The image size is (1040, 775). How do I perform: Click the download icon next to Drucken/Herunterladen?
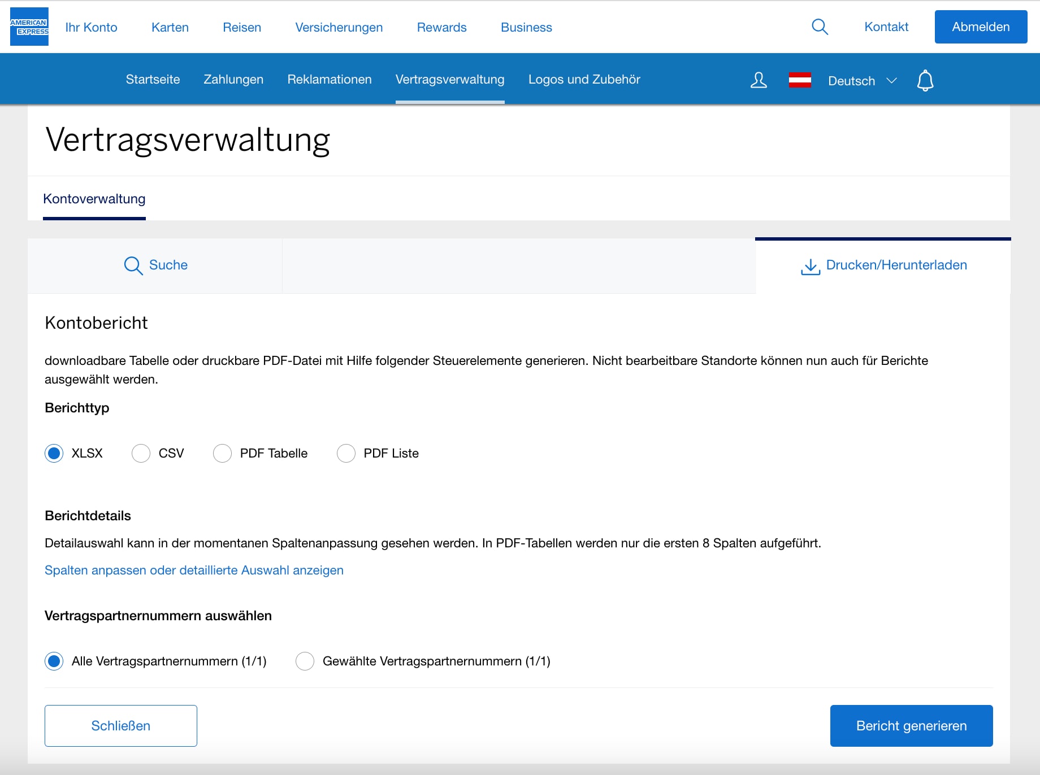[x=811, y=265]
